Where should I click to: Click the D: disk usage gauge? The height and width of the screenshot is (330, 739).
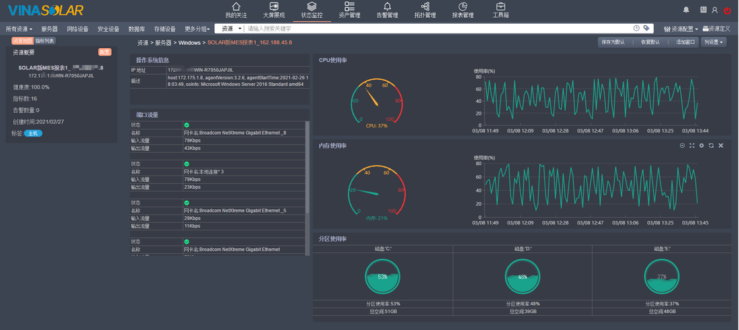click(x=523, y=277)
